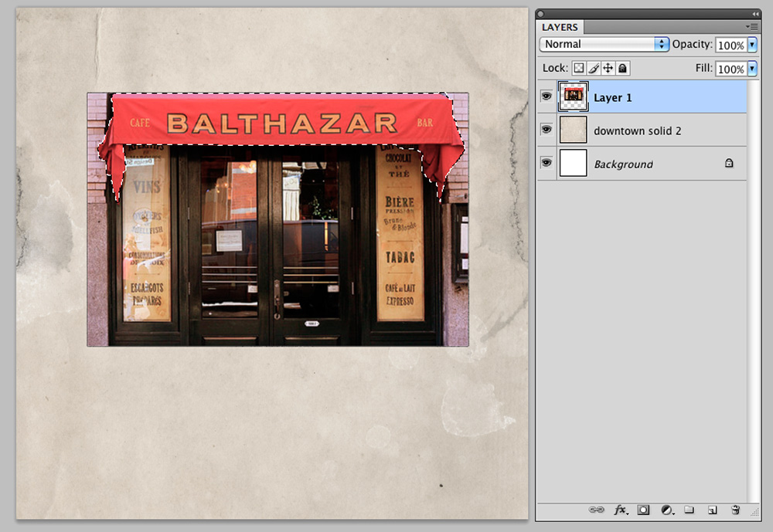Image resolution: width=773 pixels, height=532 pixels.
Task: Open the Opacity slider arrow
Action: pos(752,44)
